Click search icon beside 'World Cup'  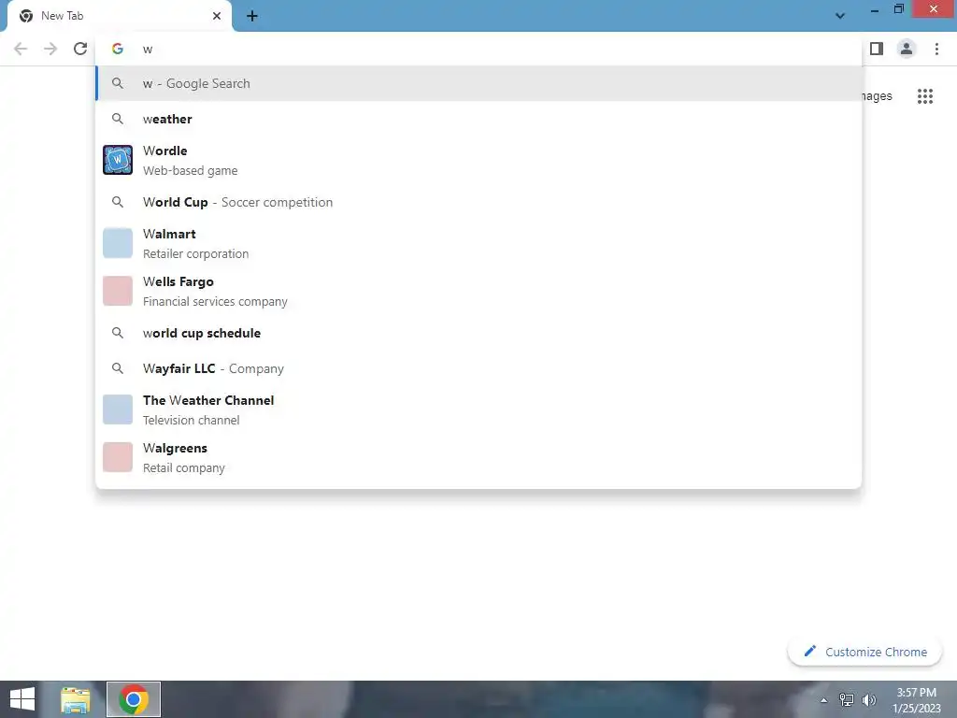click(118, 202)
